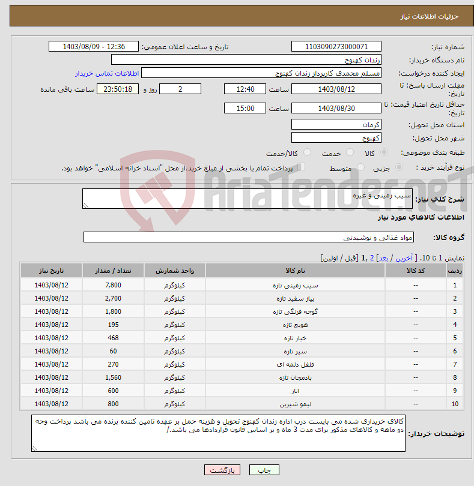Click the response deadline time 12:40 field
The height and width of the screenshot is (486, 474).
coord(245,89)
